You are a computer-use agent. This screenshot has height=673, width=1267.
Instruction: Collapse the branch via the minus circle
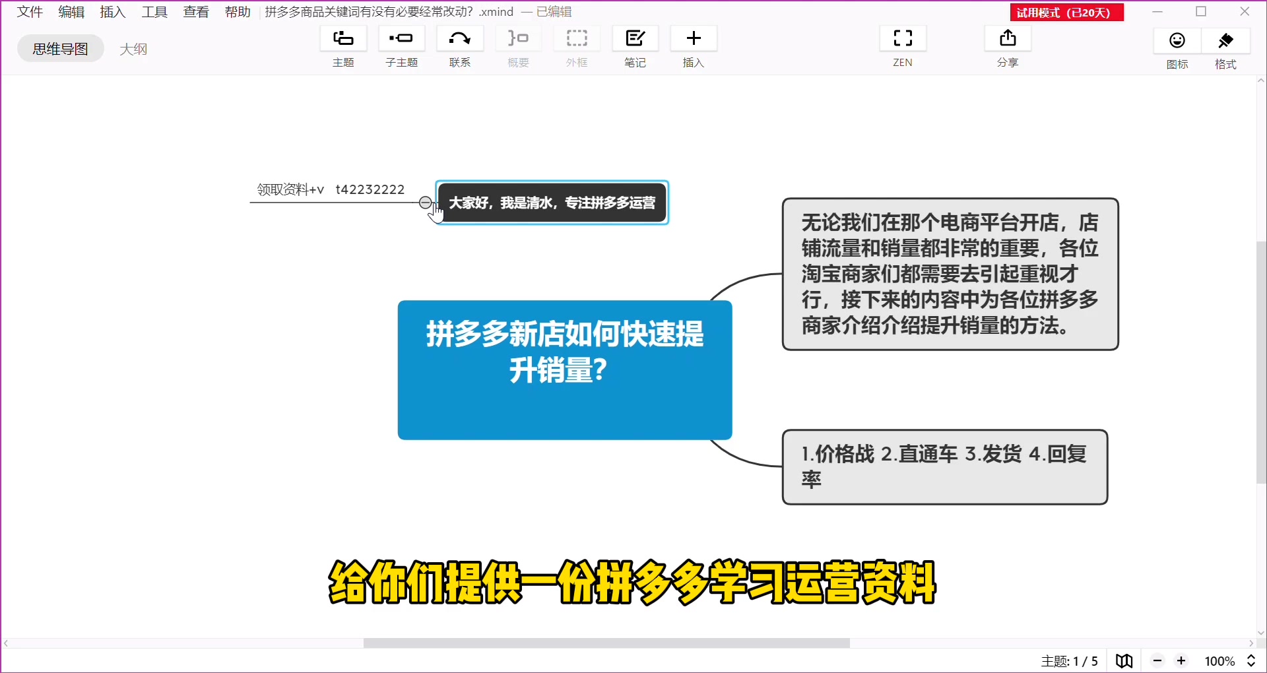426,202
